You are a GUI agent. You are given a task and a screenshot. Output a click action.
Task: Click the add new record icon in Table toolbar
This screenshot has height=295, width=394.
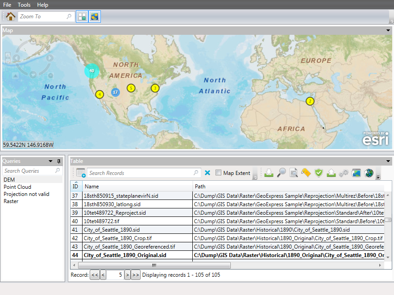(80, 173)
